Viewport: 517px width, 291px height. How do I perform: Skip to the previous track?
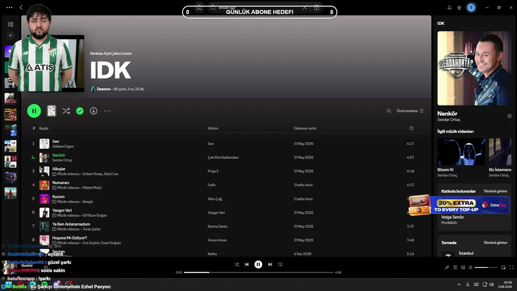point(247,264)
